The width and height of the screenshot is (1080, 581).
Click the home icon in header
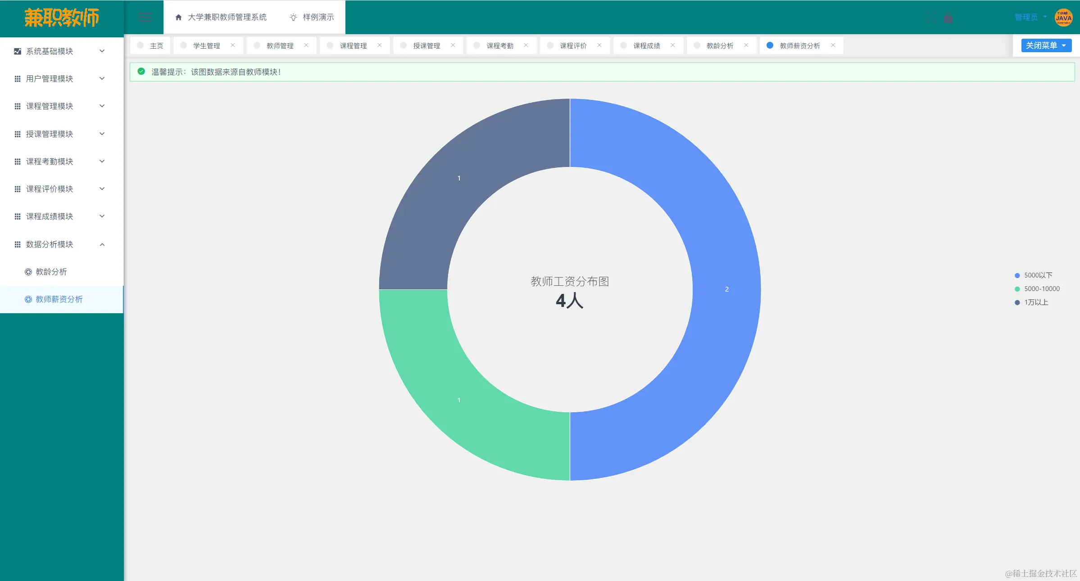coord(178,17)
